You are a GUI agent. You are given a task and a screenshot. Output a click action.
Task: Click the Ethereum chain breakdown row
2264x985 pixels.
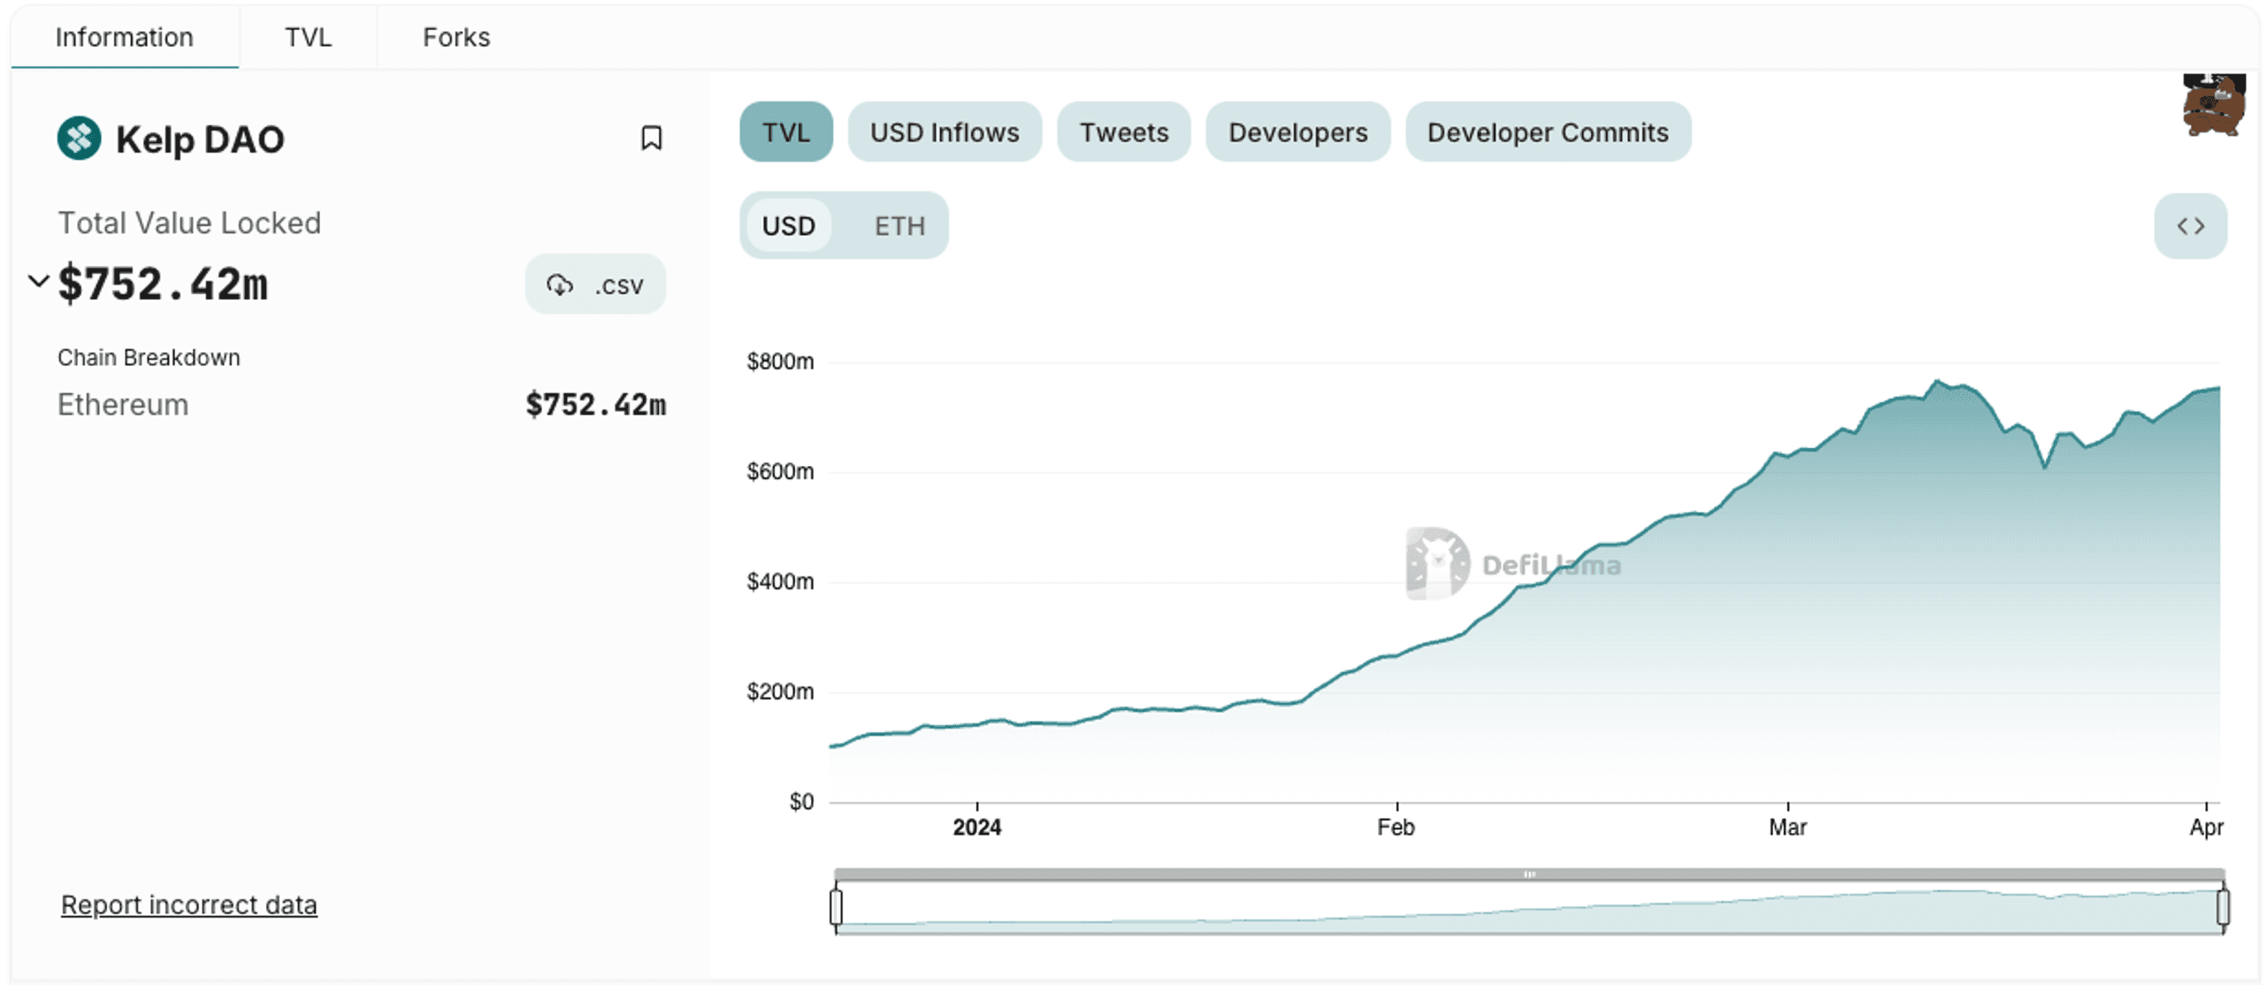point(362,405)
